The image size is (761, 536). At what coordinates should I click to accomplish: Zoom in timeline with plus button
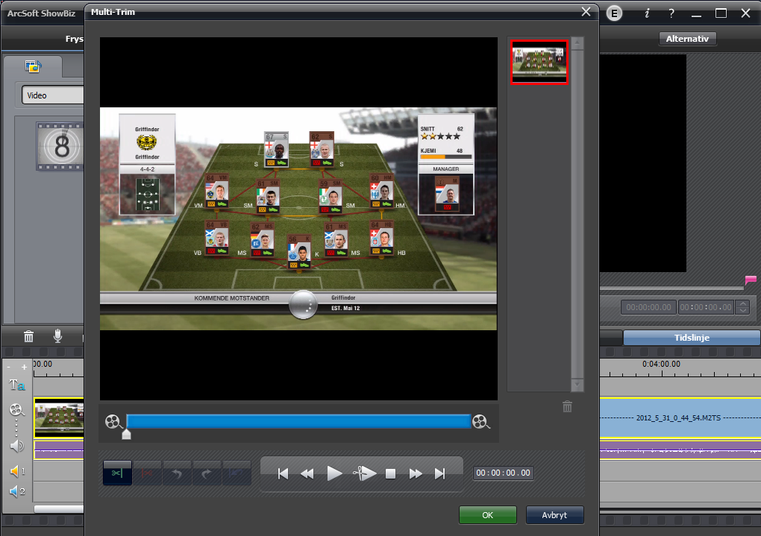pos(25,368)
